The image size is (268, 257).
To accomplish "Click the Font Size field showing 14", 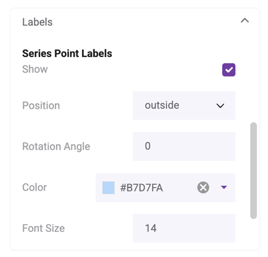I will click(184, 228).
